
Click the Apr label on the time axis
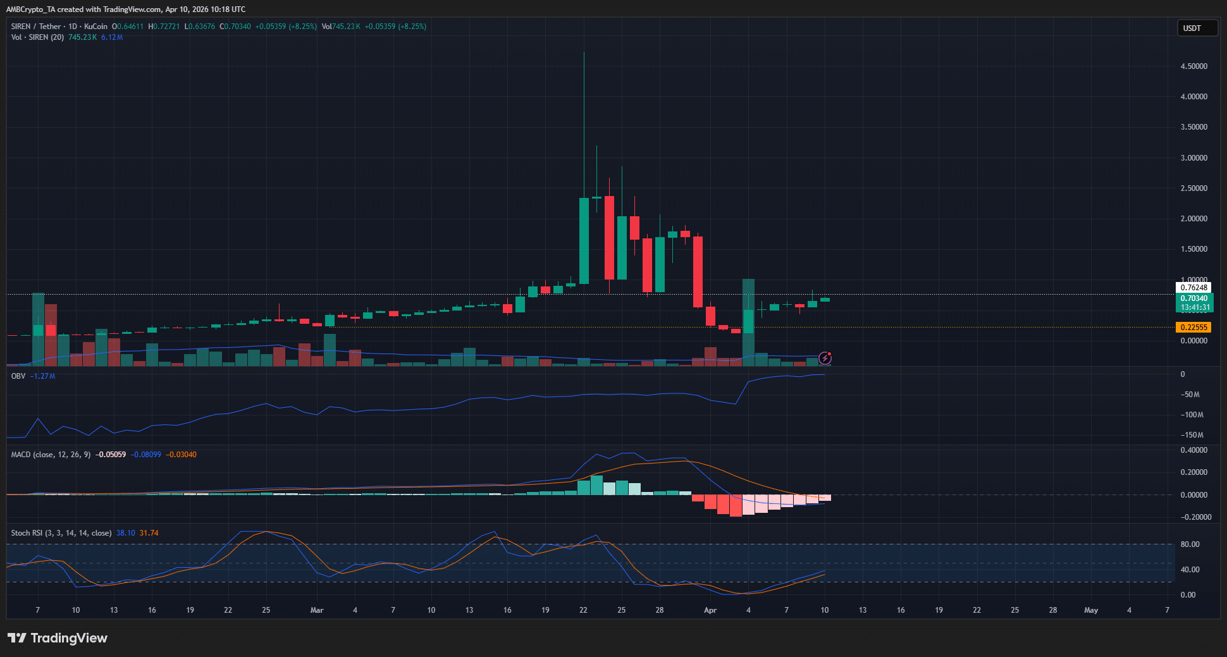pos(710,610)
